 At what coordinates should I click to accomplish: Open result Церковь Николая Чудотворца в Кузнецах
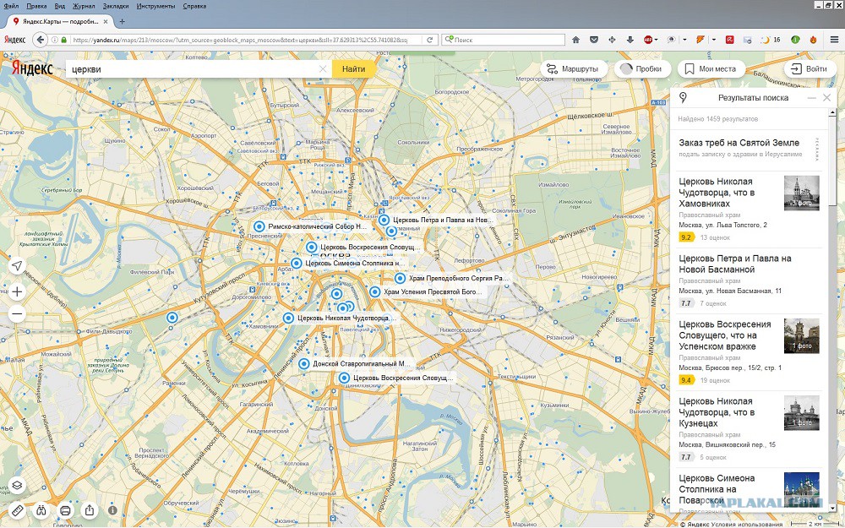[717, 412]
